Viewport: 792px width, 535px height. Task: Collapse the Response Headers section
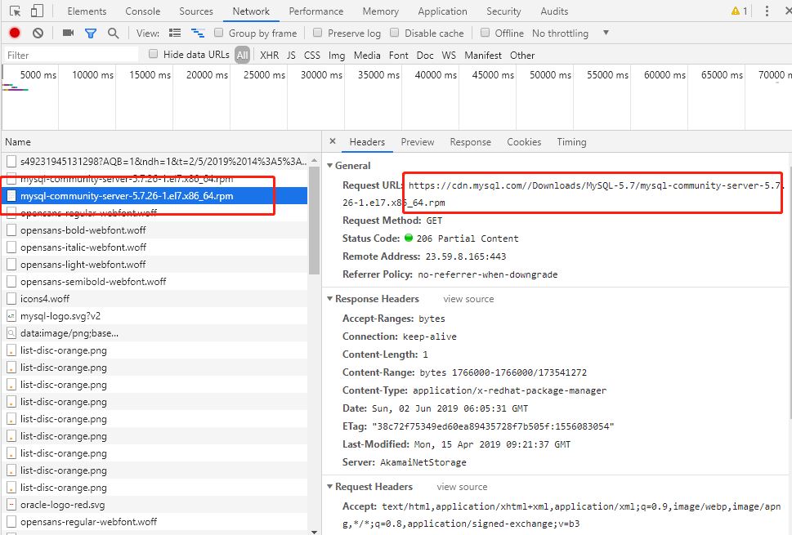(x=330, y=299)
